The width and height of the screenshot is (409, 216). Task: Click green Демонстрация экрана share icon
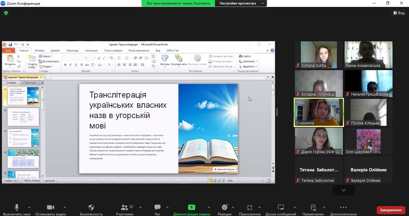pos(192,207)
